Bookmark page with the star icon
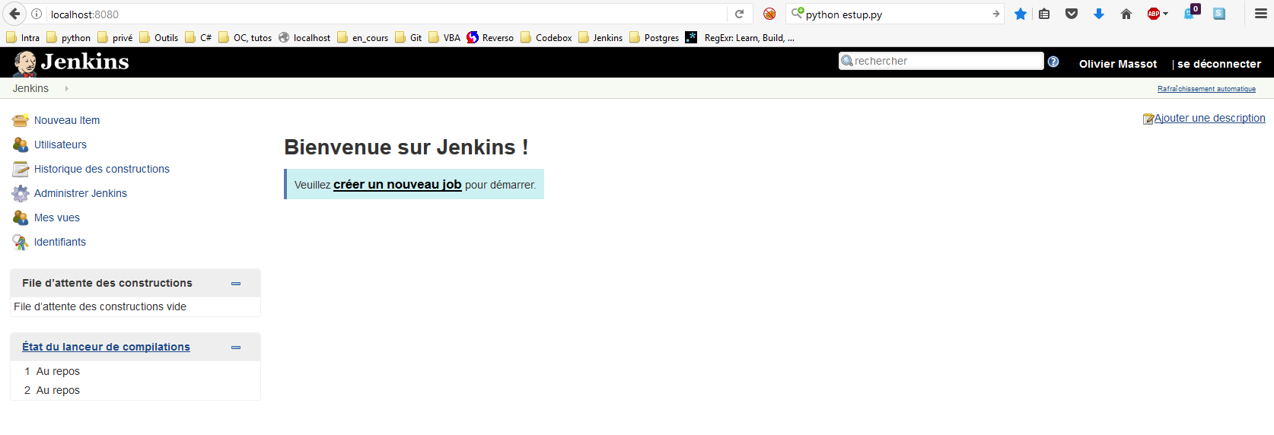The height and width of the screenshot is (435, 1274). point(1021,14)
